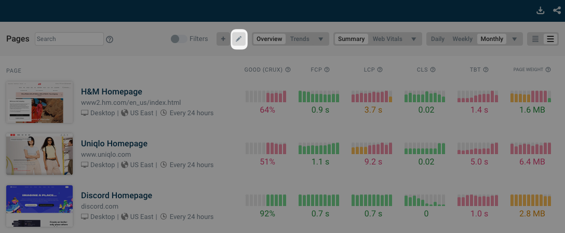Click the H&M Homepage screenshot thumbnail
Image resolution: width=565 pixels, height=233 pixels.
click(39, 102)
